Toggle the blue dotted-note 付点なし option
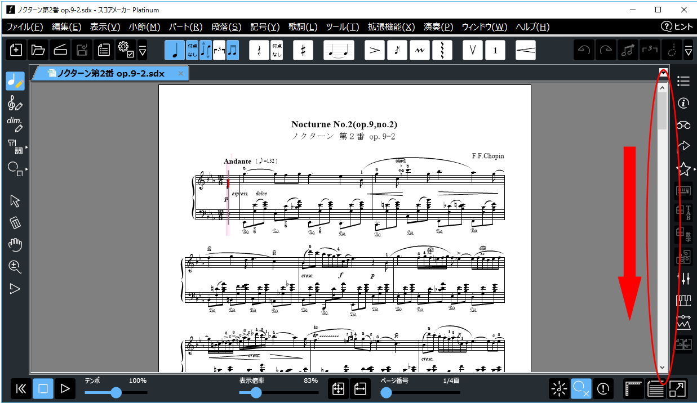Screen dimensions: 697x403 coord(192,50)
